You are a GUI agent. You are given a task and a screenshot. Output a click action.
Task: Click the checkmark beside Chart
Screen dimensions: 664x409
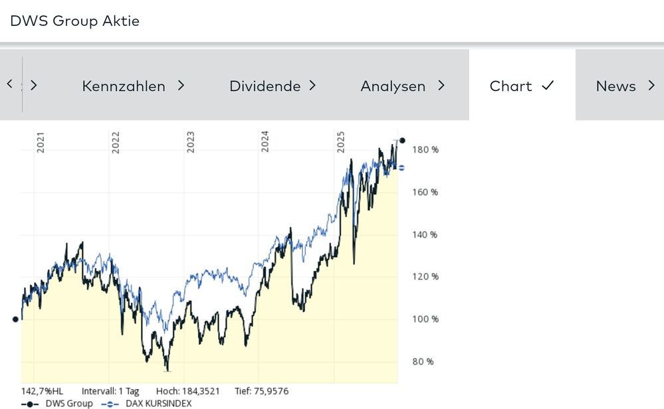(548, 86)
